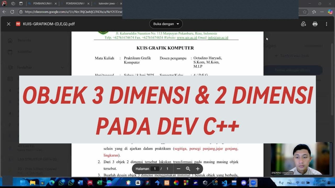Close the second PEMBANGUNAN tab

pos(88,4)
